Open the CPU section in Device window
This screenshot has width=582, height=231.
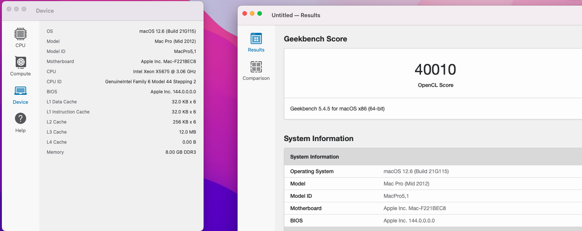click(x=20, y=38)
